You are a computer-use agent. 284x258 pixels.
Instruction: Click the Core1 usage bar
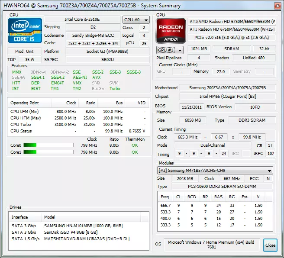(x=47, y=152)
